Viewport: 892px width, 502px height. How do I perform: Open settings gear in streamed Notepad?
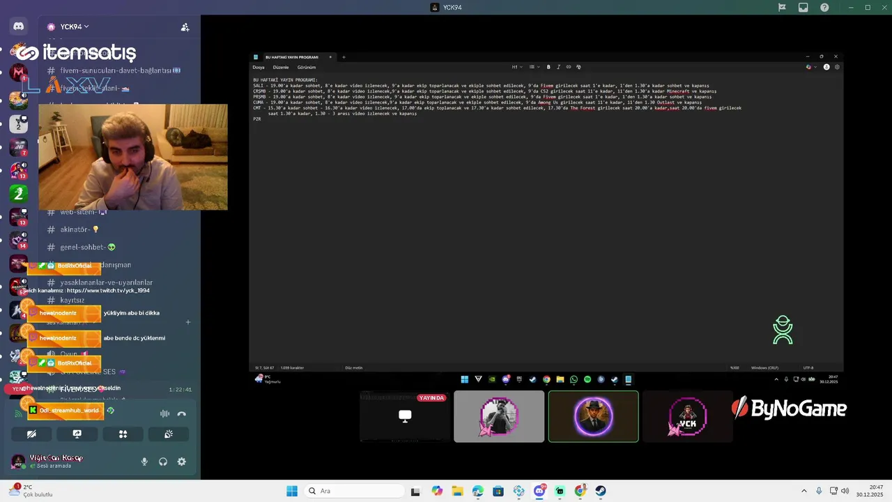(837, 67)
